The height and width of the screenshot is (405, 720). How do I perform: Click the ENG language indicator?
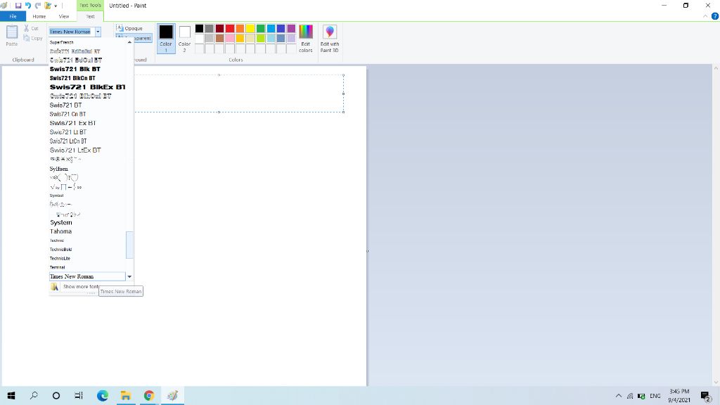click(x=655, y=395)
